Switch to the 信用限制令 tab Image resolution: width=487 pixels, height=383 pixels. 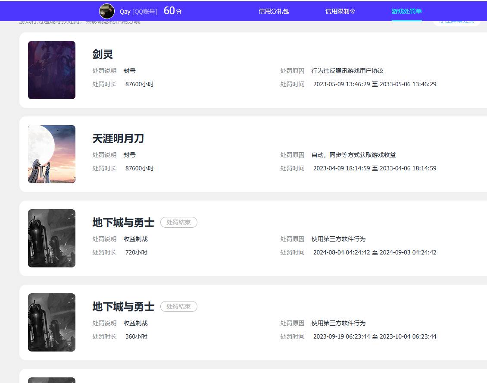click(340, 12)
